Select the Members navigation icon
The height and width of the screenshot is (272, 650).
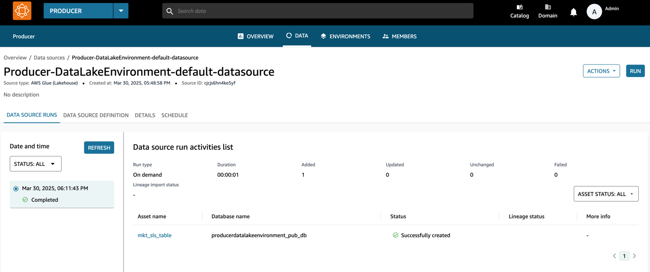385,36
